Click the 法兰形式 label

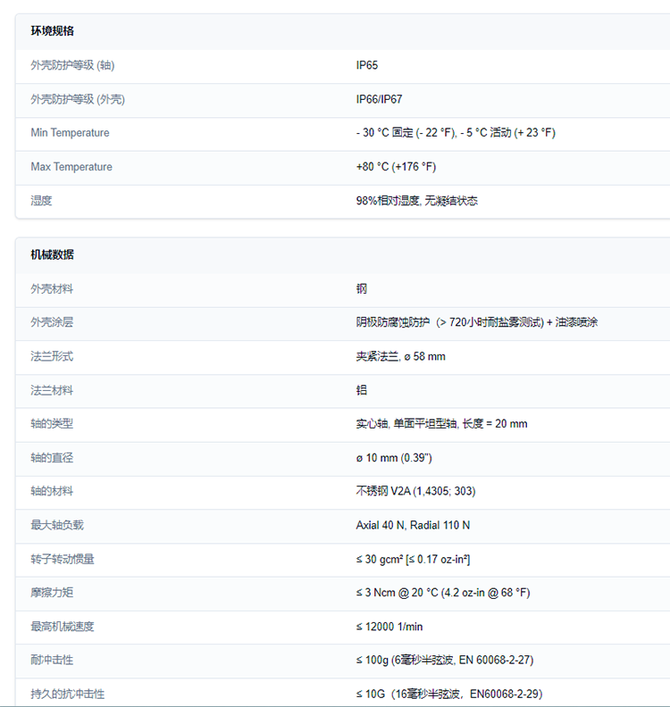pyautogui.click(x=52, y=356)
